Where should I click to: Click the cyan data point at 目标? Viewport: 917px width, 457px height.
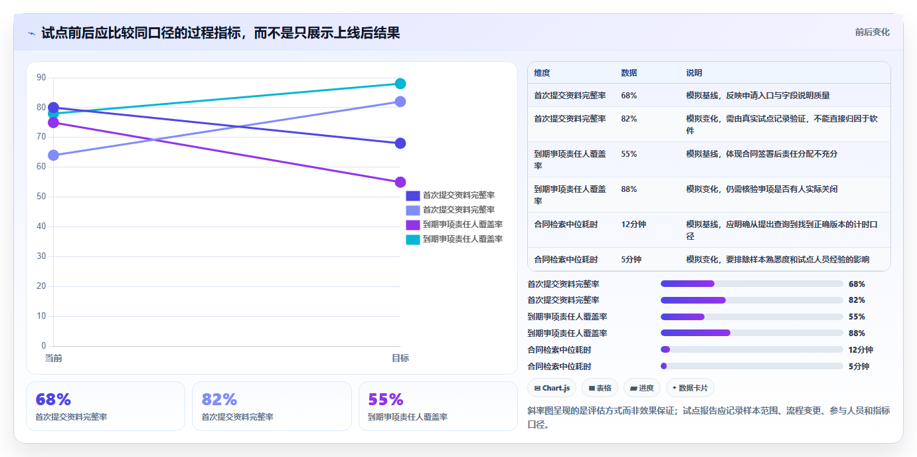(x=400, y=84)
